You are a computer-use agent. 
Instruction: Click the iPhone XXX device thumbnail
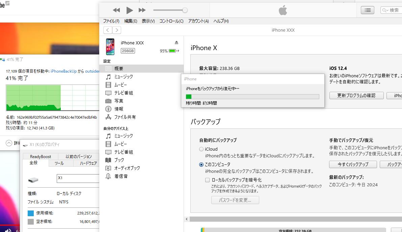tap(110, 47)
